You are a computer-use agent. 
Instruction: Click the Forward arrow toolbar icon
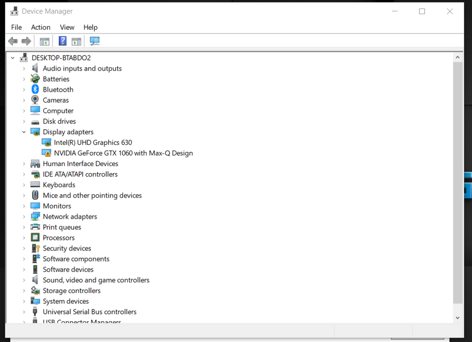(x=26, y=41)
